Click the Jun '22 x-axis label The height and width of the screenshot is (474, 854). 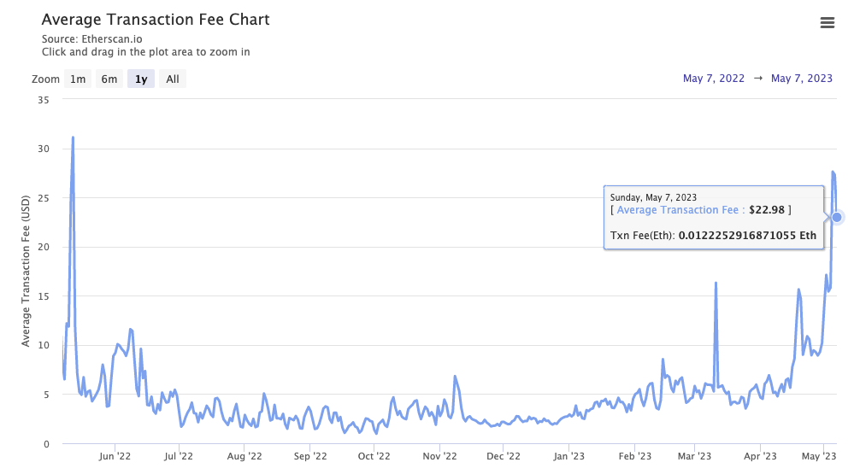coord(115,457)
